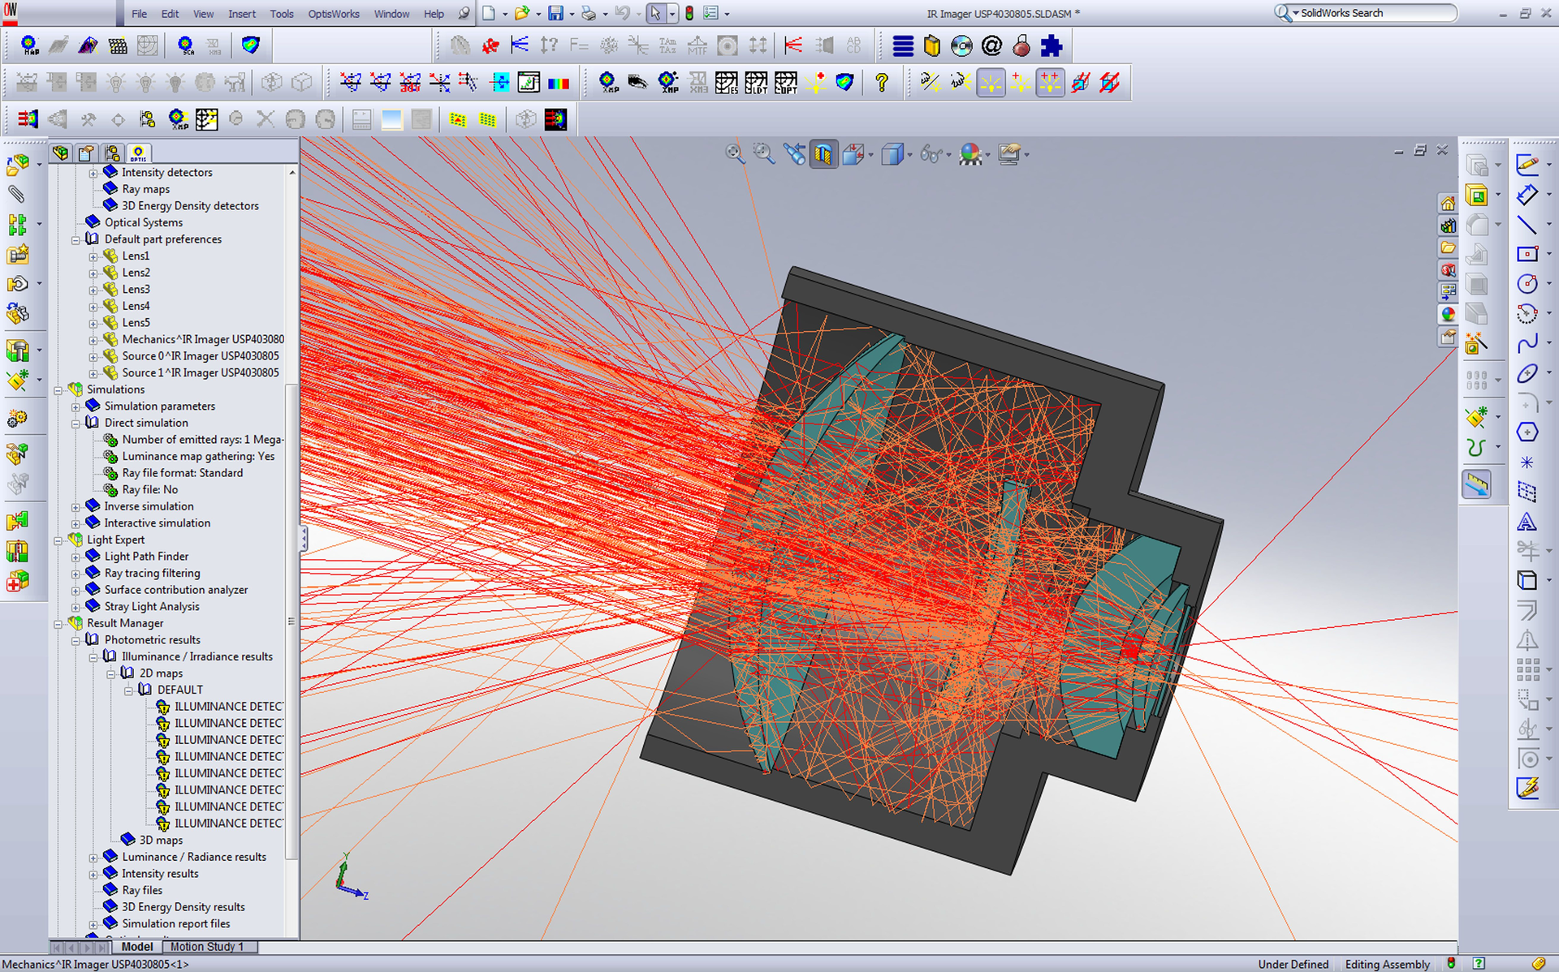Click the rainbow color spectrum icon

(x=557, y=82)
